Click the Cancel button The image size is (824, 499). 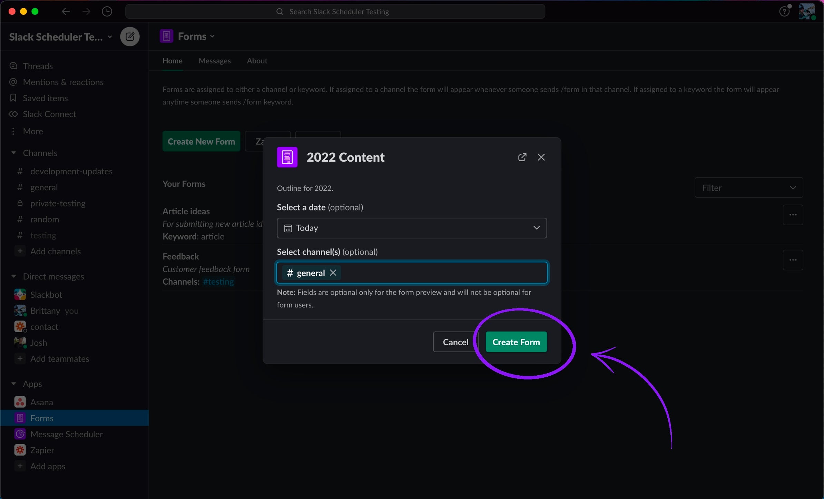click(x=455, y=342)
